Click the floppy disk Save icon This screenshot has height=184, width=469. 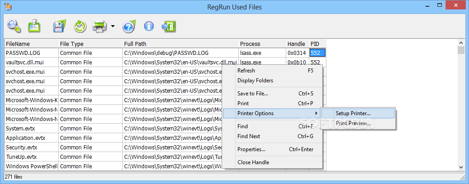(x=60, y=26)
